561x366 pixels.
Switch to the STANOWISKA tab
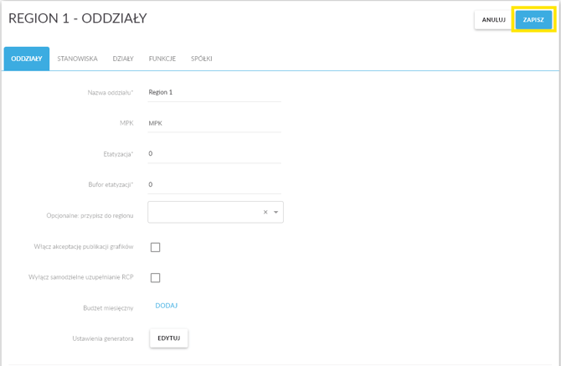coord(77,59)
